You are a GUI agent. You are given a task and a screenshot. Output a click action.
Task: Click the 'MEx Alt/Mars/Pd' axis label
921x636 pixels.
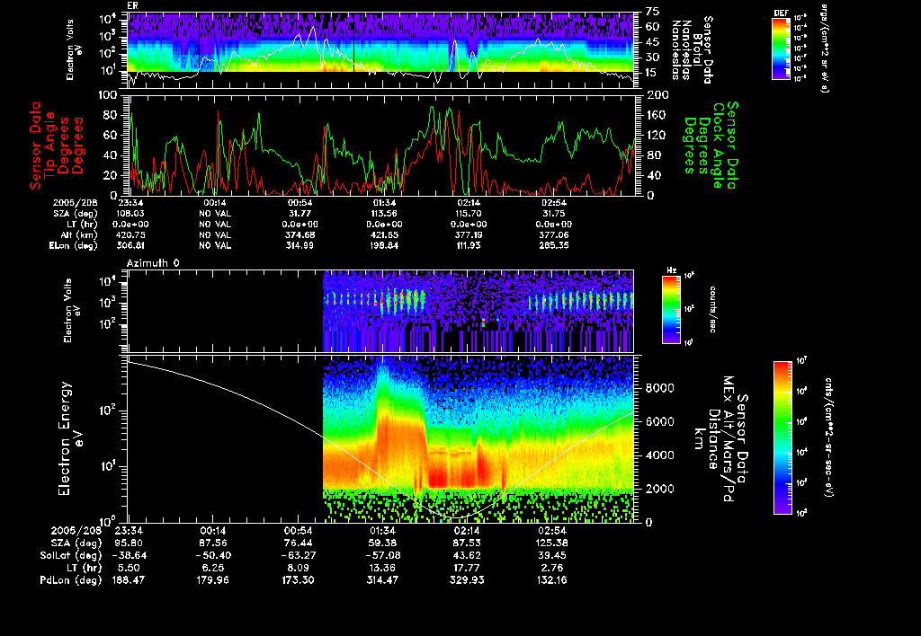(729, 439)
